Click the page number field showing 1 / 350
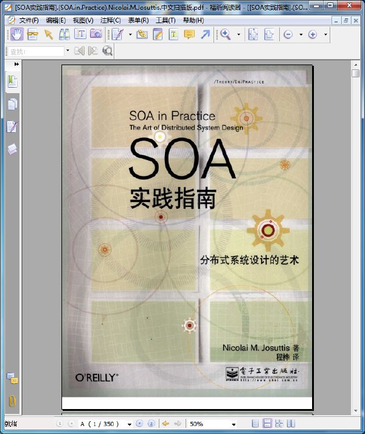The width and height of the screenshot is (365, 434). (x=102, y=424)
